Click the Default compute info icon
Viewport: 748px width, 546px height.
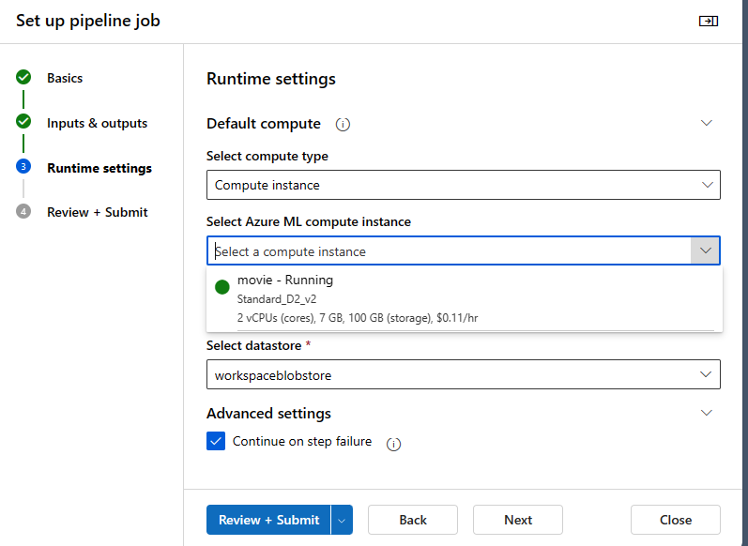[343, 124]
